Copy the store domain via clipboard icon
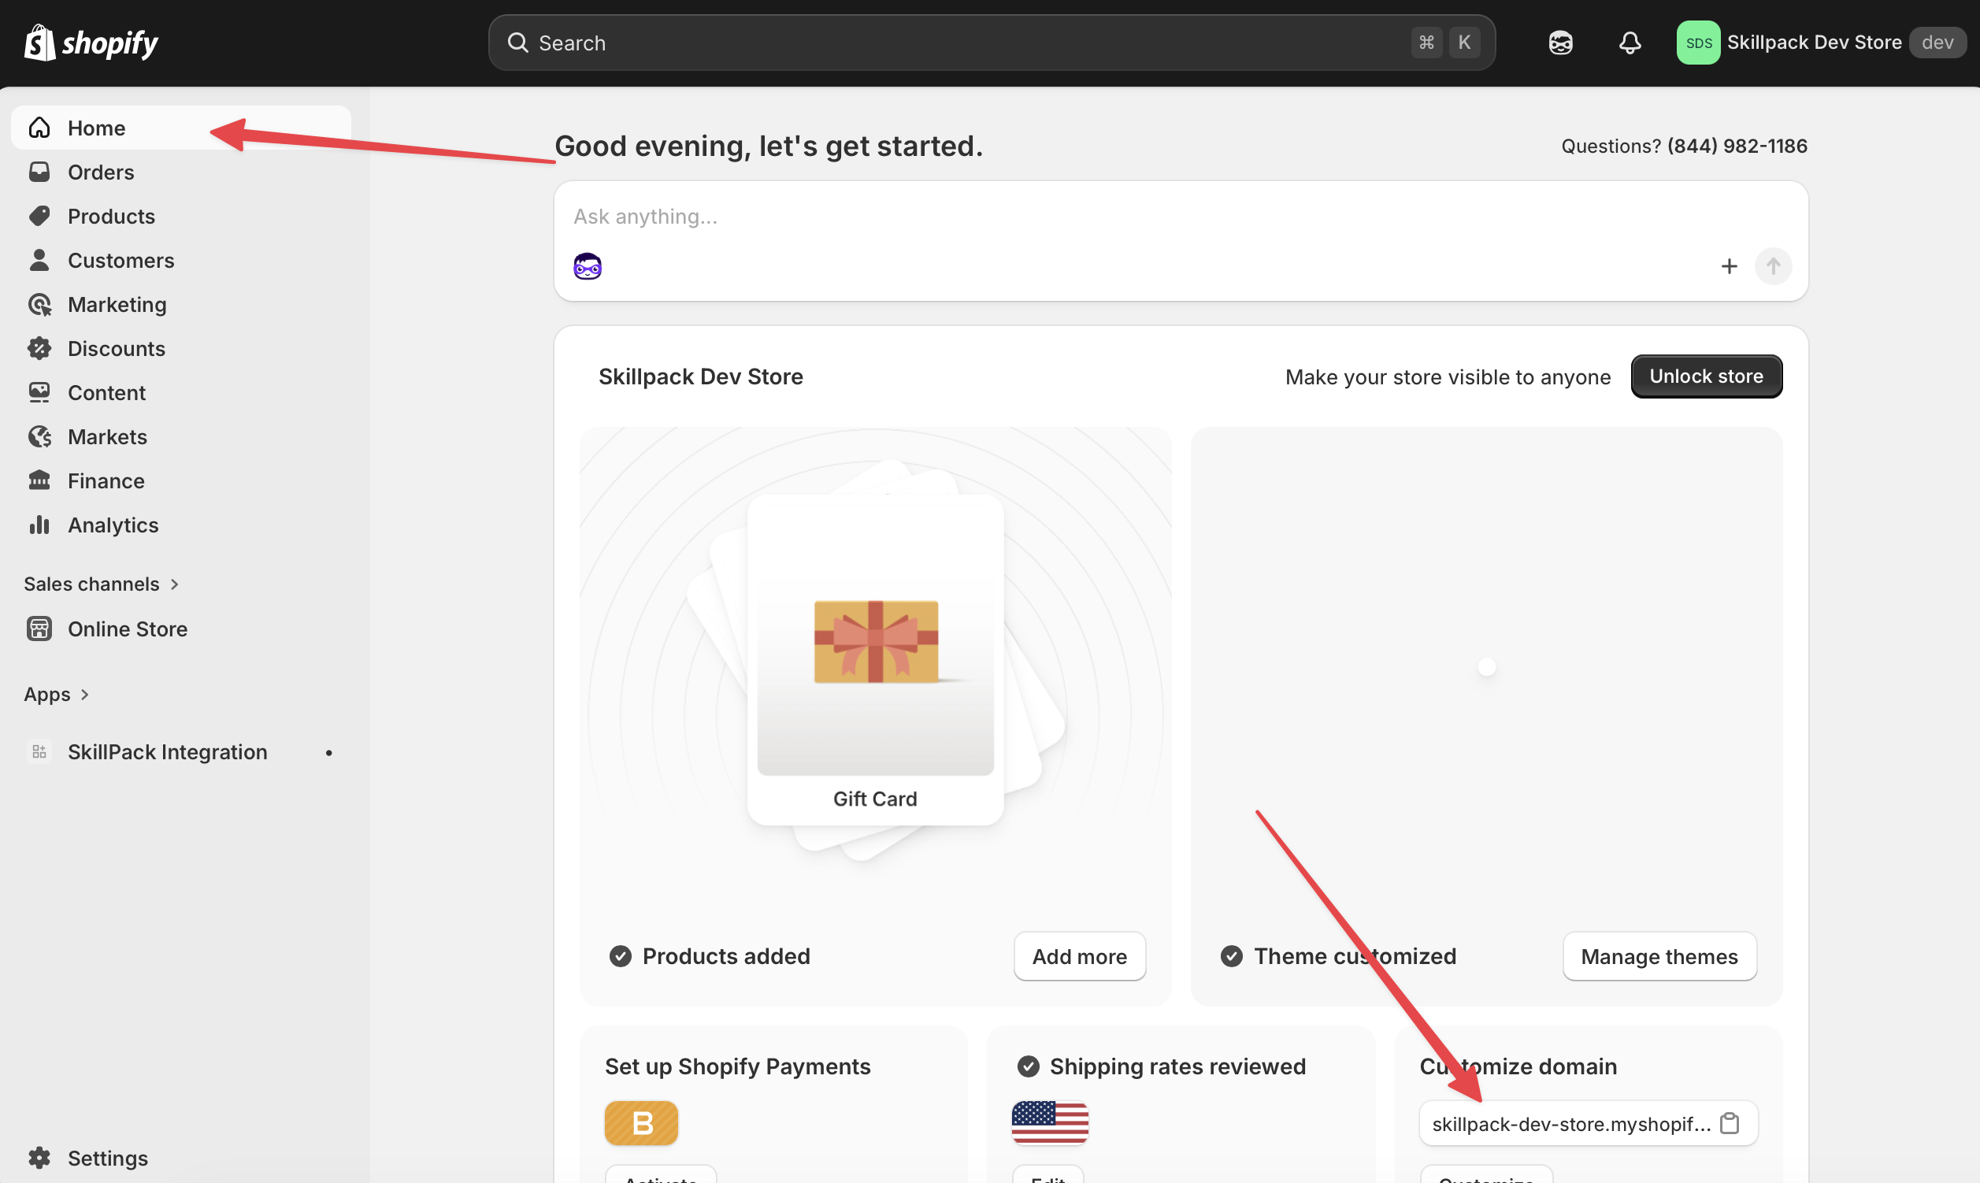 point(1729,1123)
